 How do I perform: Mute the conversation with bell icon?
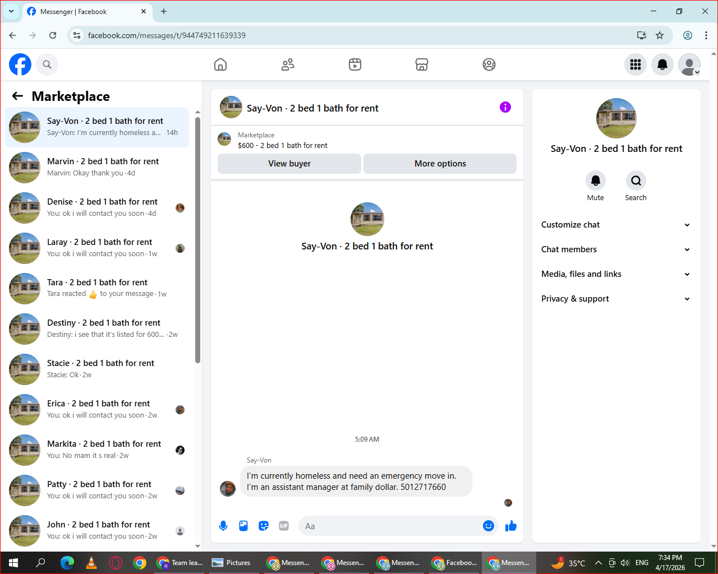pos(596,180)
